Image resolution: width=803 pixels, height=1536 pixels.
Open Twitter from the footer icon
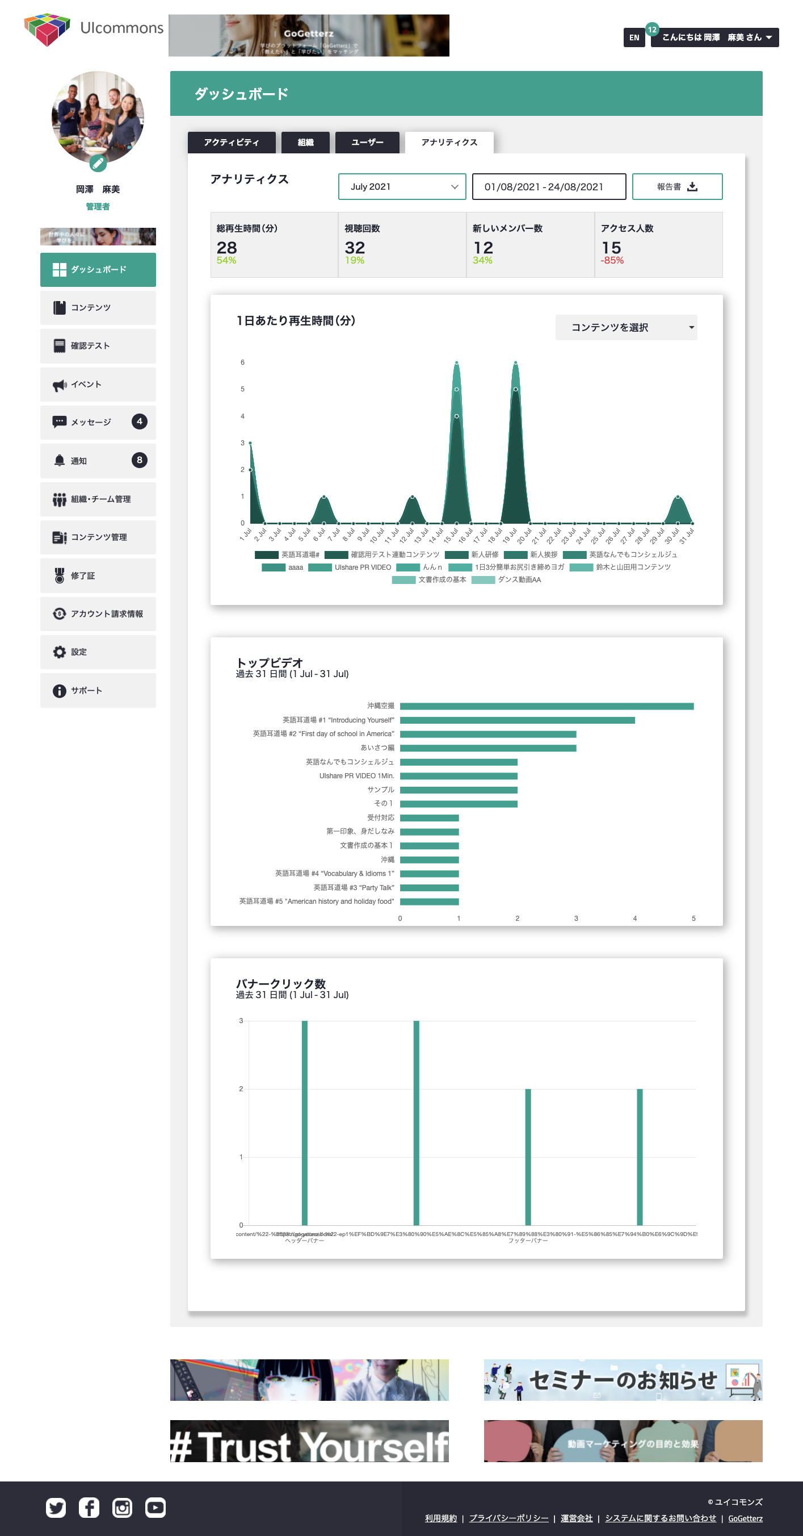click(x=56, y=1508)
